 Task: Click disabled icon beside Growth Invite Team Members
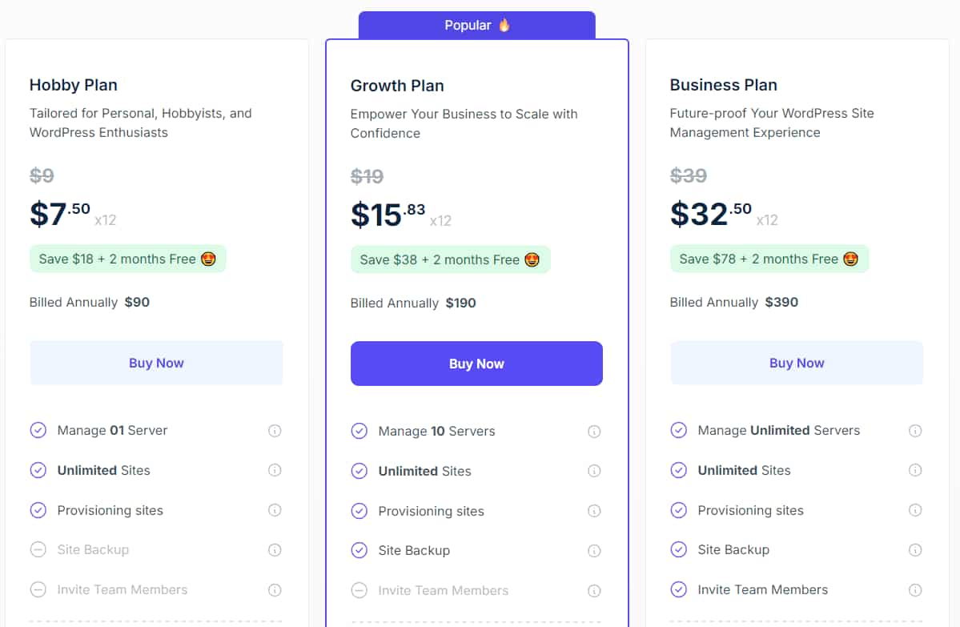coord(359,591)
